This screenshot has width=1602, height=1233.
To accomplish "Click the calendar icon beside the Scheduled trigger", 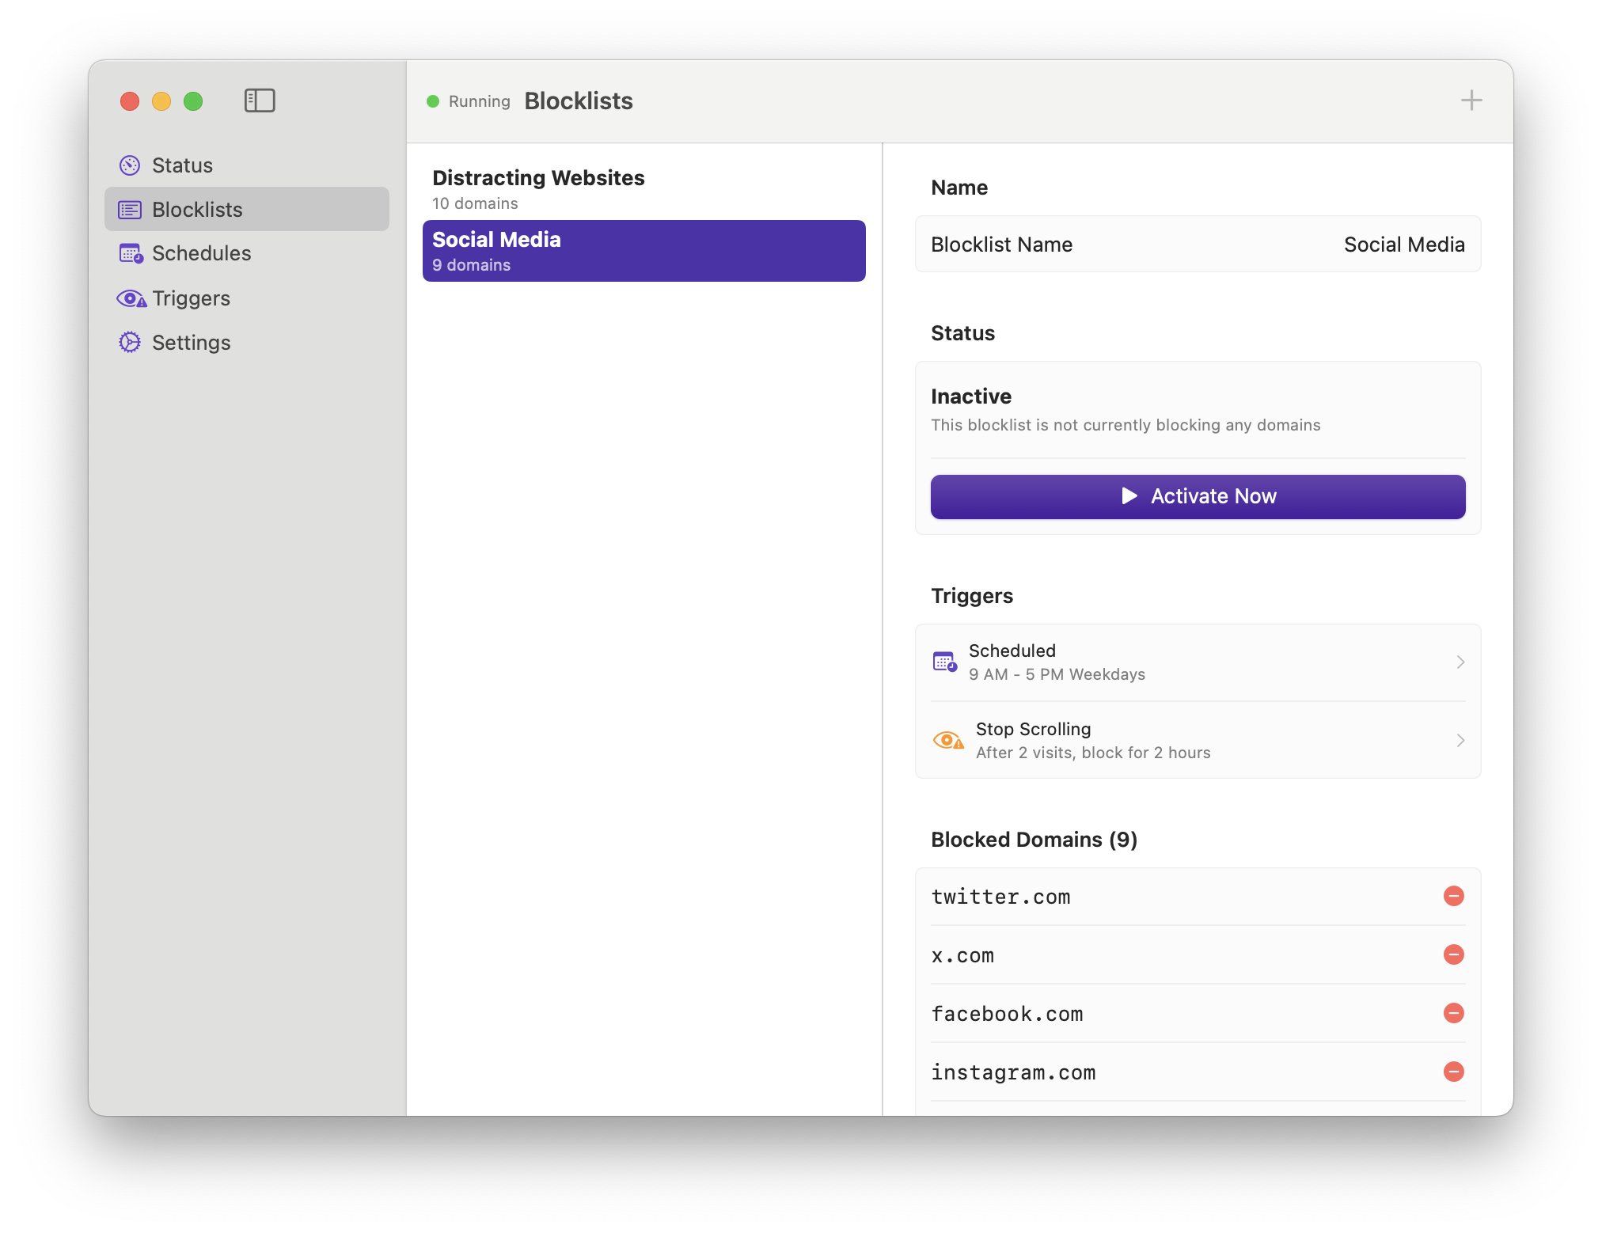I will (946, 660).
